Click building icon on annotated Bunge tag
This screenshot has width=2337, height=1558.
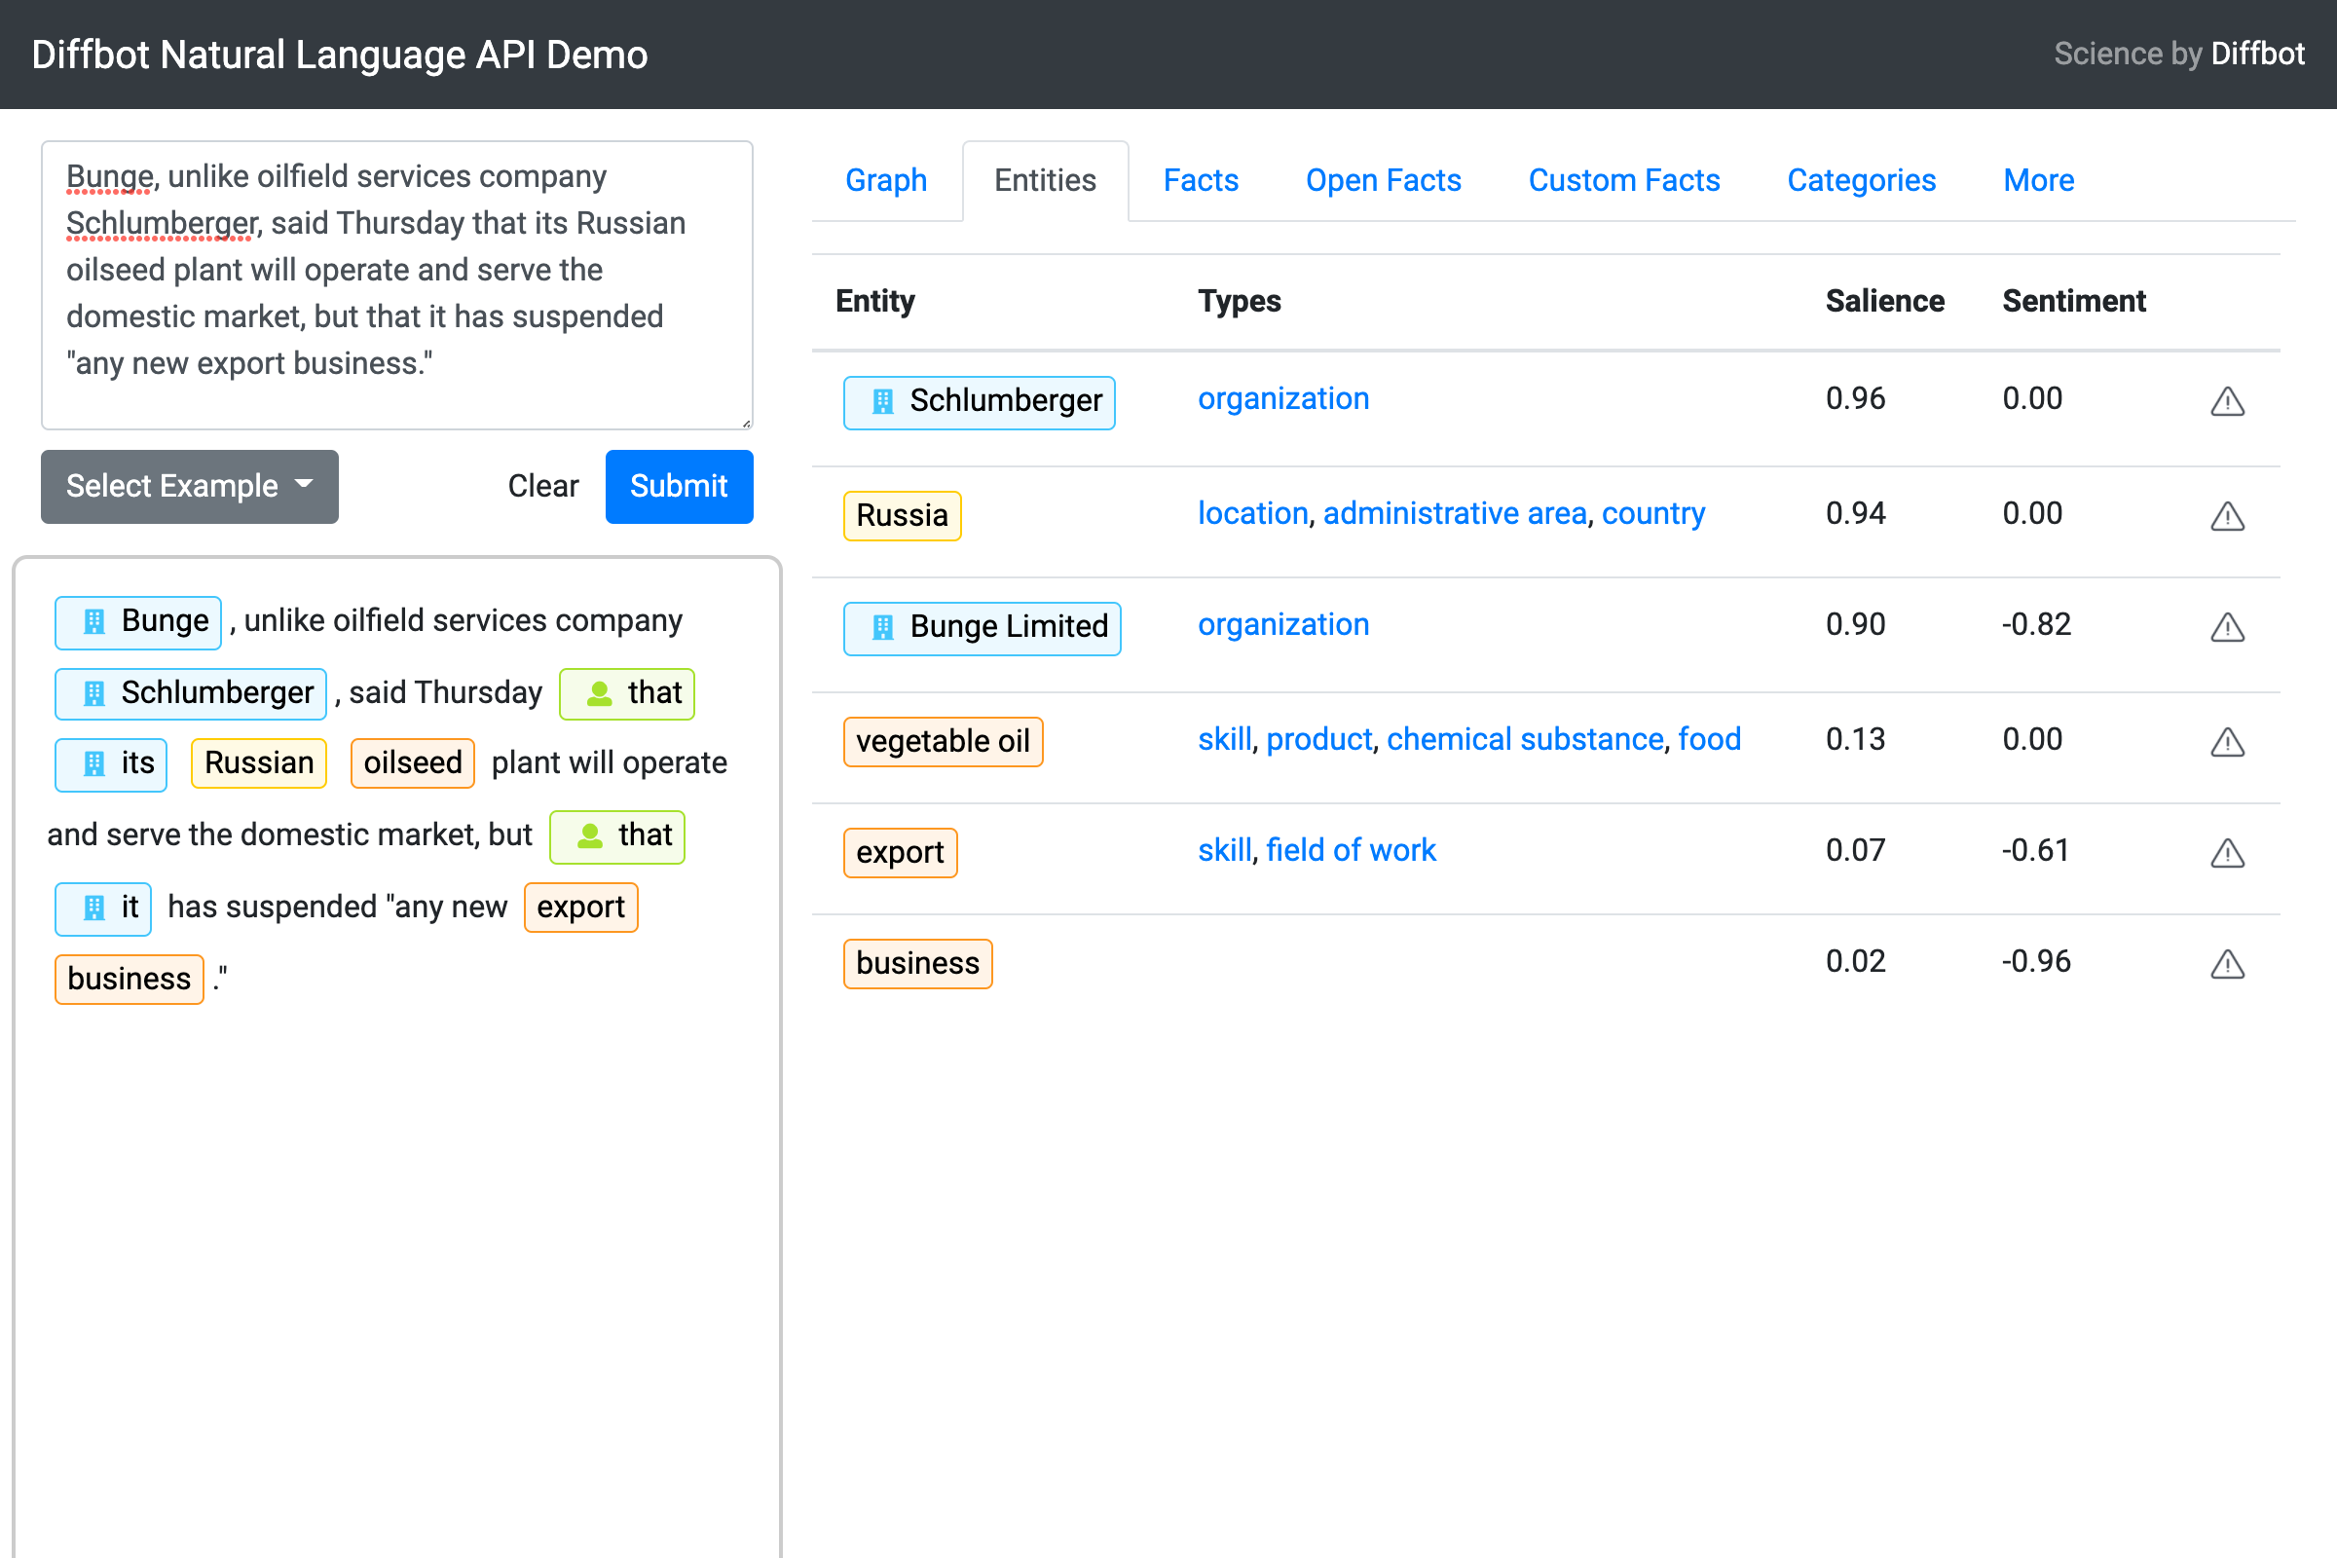tap(94, 622)
